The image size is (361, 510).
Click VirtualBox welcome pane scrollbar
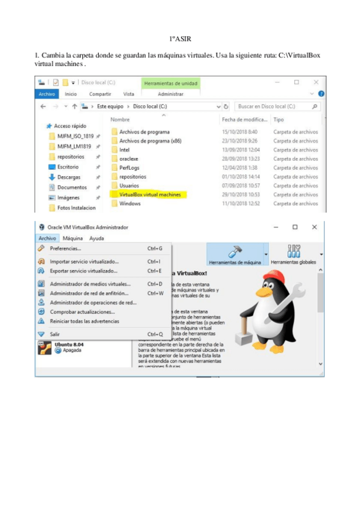[321, 293]
